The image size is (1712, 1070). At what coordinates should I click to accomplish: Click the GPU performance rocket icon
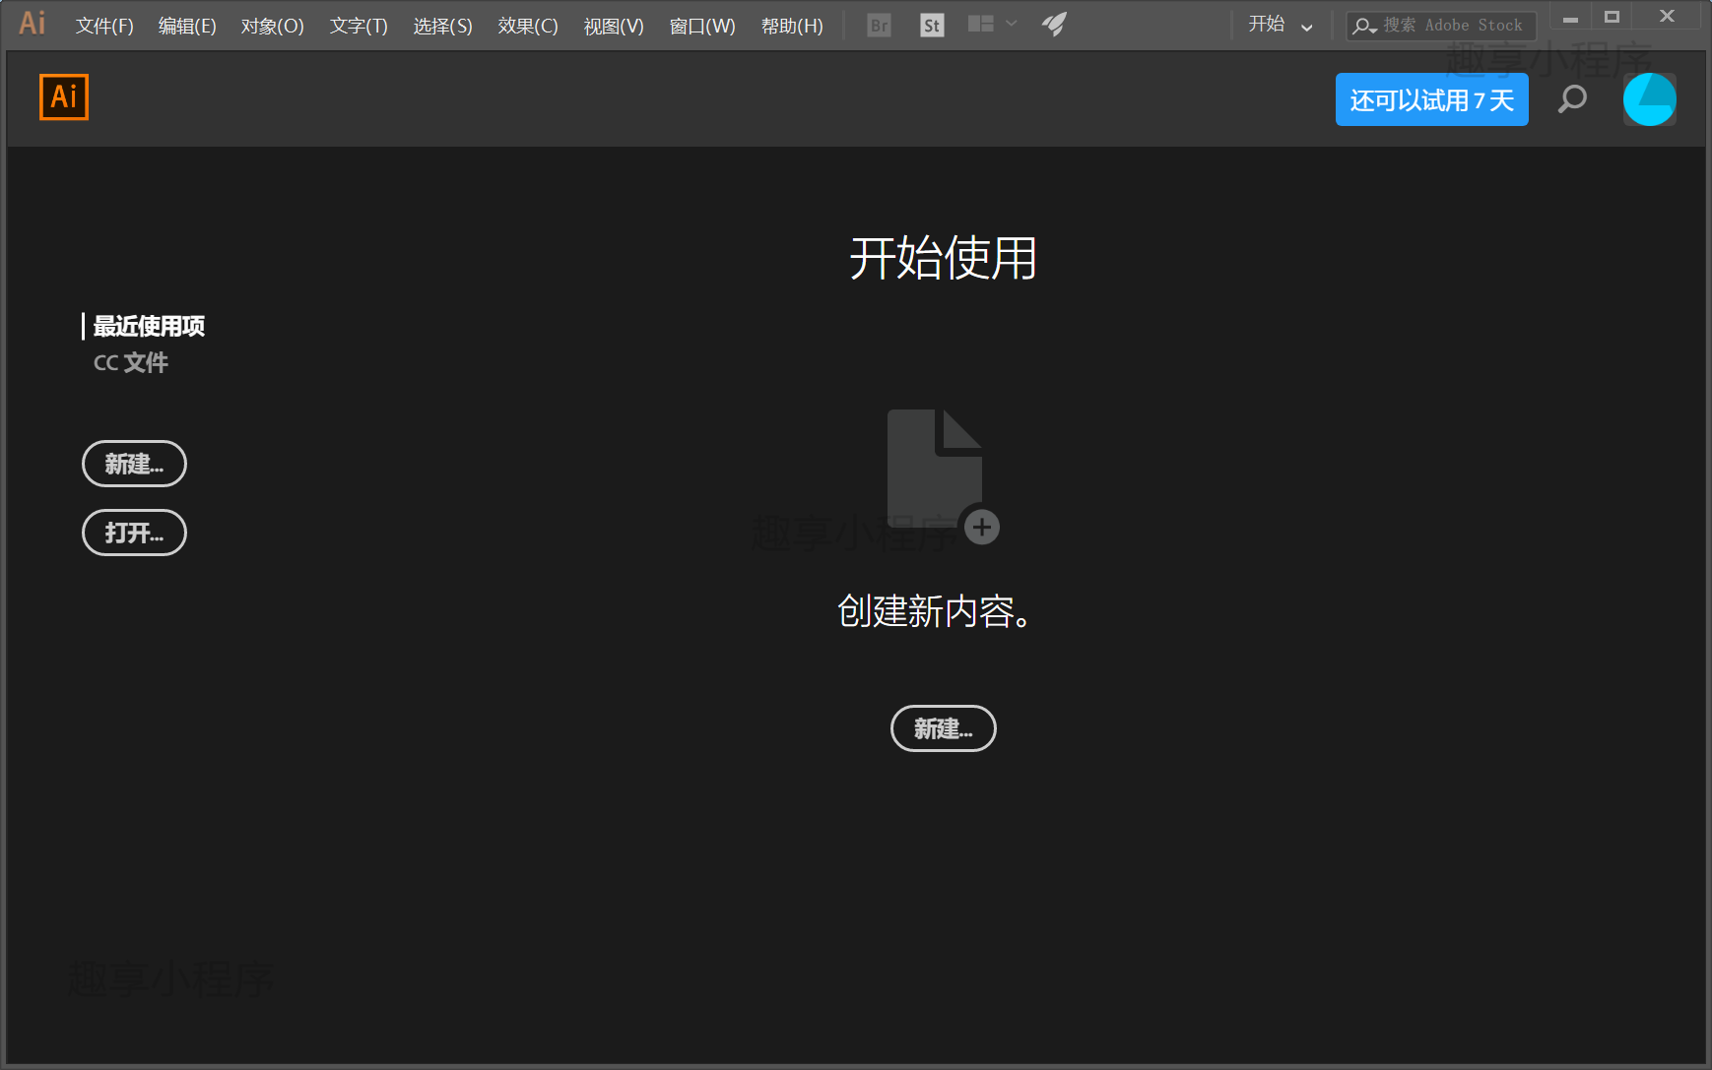coord(1055,24)
